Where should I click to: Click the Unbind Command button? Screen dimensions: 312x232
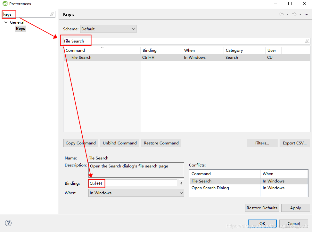point(120,143)
